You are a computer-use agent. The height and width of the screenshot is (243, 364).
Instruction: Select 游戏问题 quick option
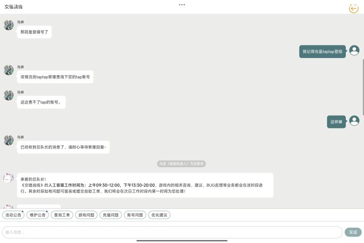[86, 215]
